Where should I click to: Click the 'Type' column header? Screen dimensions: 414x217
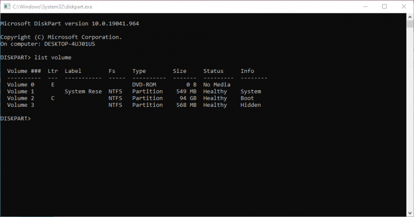point(139,71)
